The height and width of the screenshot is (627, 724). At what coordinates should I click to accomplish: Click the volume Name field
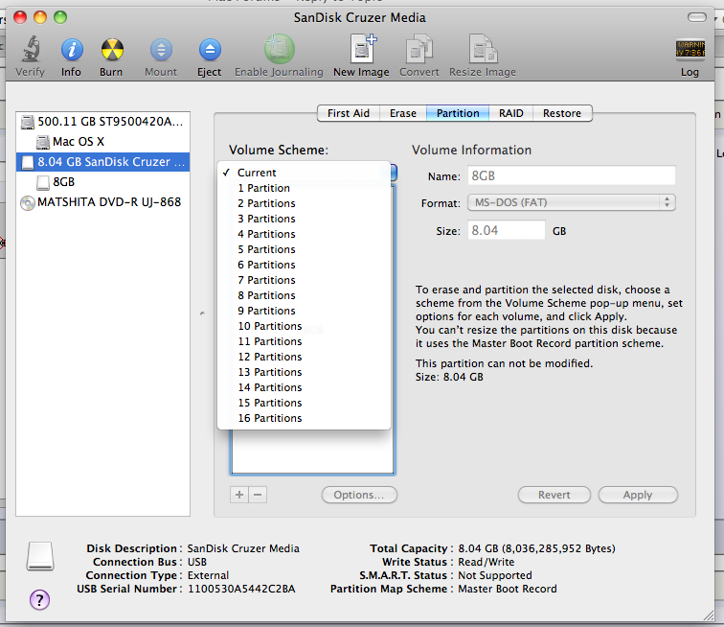571,175
